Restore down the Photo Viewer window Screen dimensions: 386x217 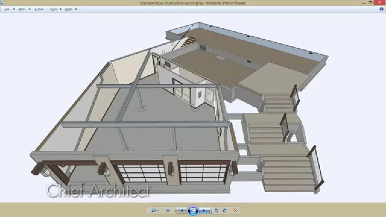point(370,3)
